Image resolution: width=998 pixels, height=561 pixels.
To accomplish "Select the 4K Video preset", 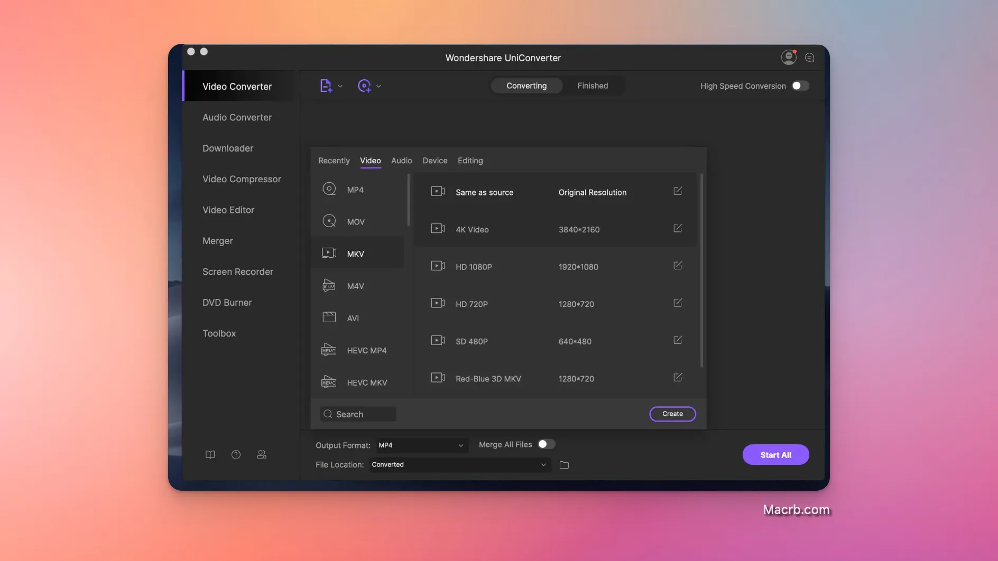I will 555,229.
